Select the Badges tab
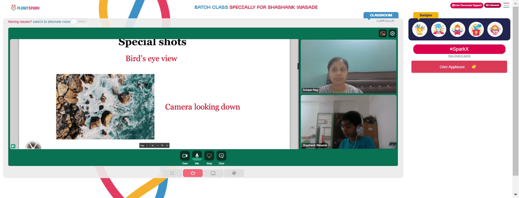 [426, 15]
